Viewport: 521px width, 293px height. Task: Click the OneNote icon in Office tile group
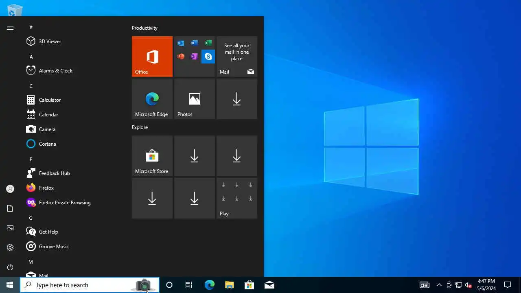[195, 57]
